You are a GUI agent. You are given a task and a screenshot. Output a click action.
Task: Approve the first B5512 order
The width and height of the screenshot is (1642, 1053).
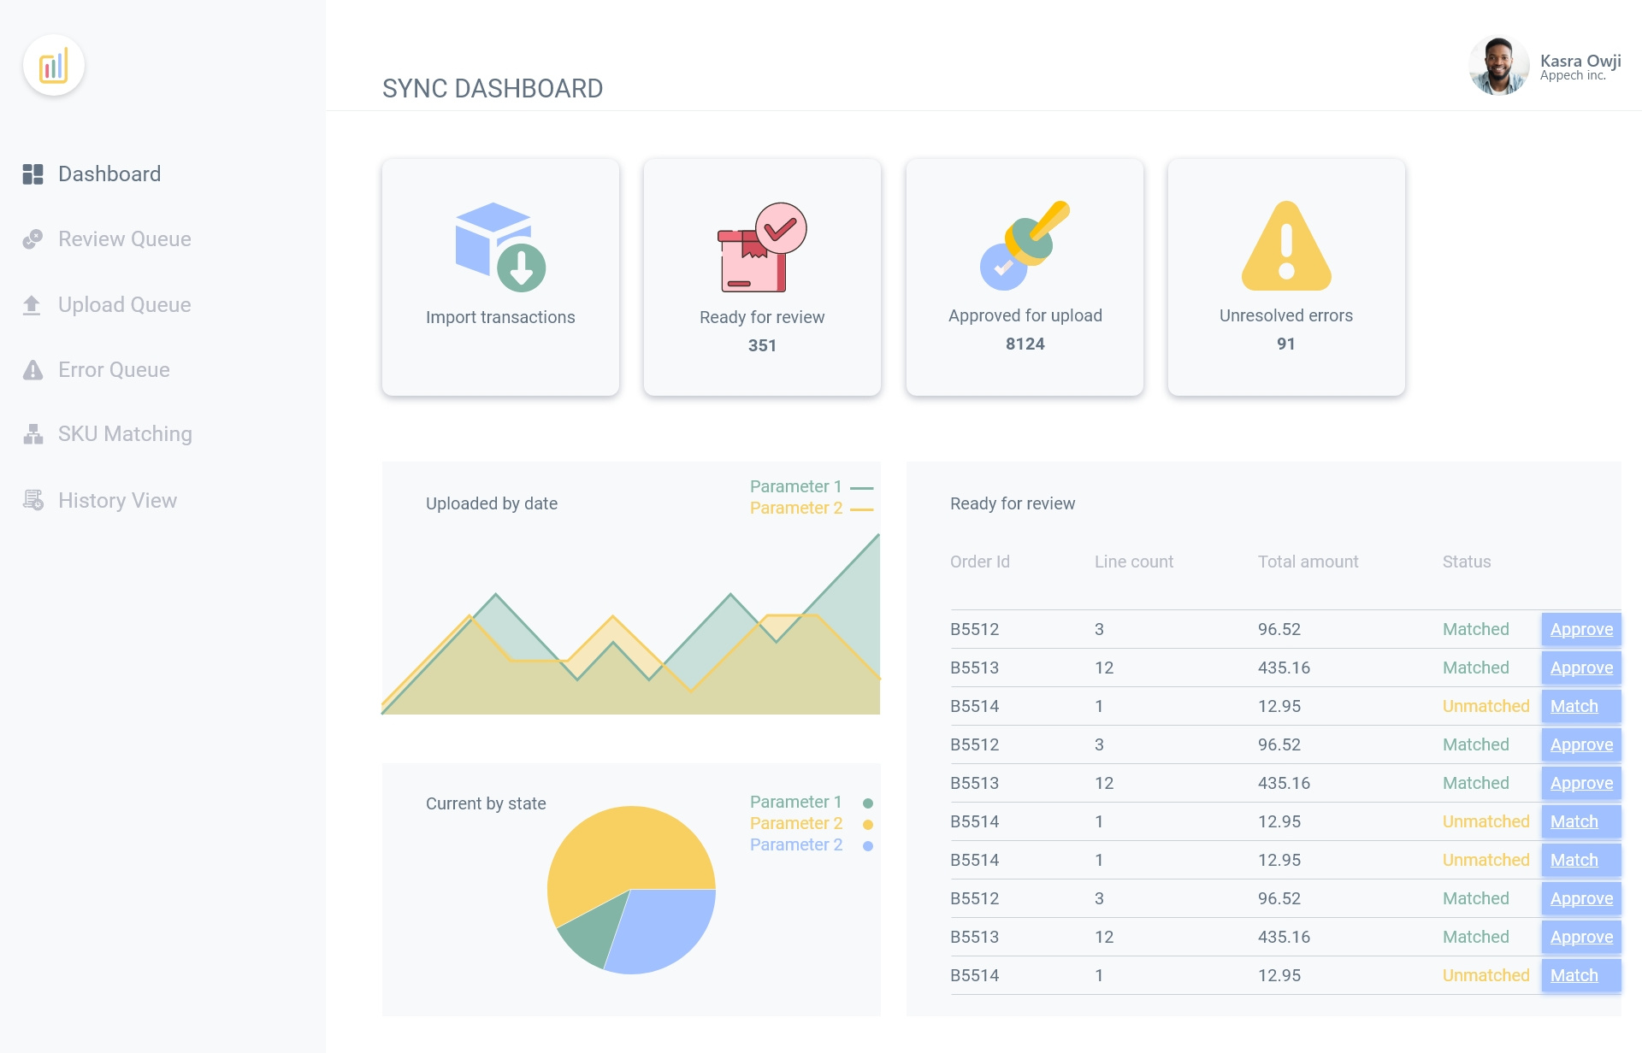[x=1580, y=629]
